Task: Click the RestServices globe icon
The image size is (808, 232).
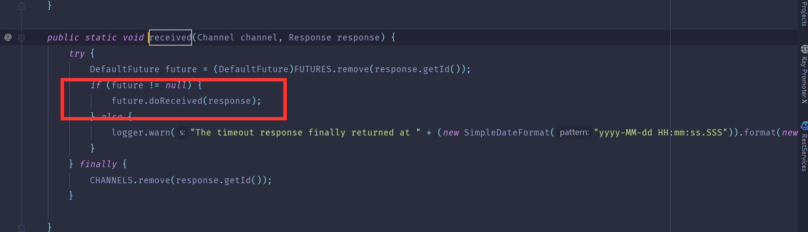Action: (804, 126)
